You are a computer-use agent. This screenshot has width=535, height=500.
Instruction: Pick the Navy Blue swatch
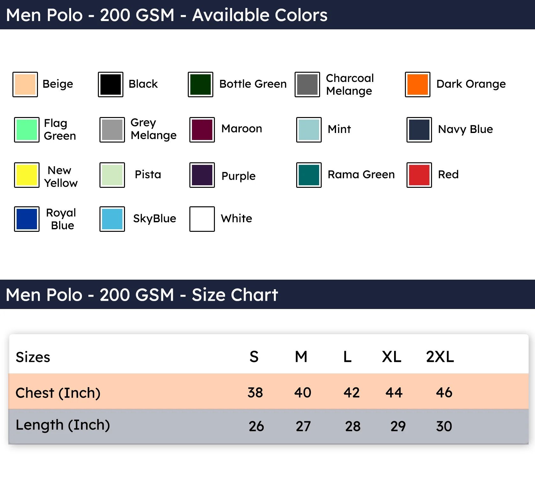tap(419, 130)
